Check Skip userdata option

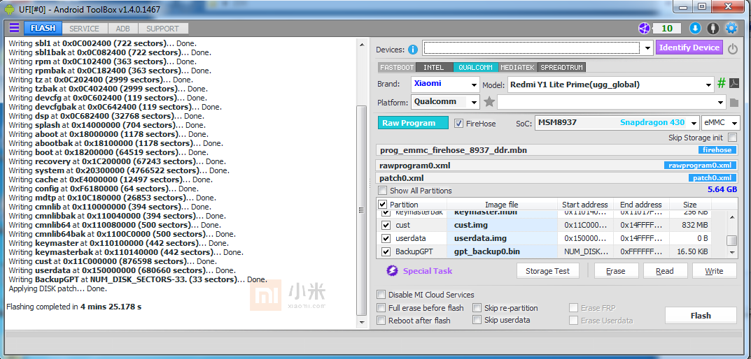tap(477, 321)
